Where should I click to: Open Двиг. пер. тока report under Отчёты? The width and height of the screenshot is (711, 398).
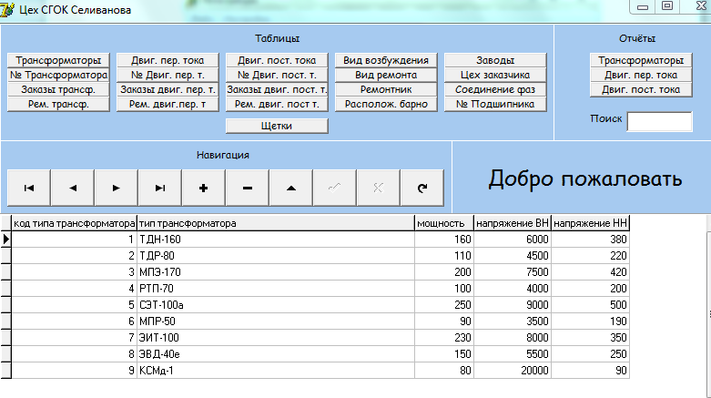(641, 75)
